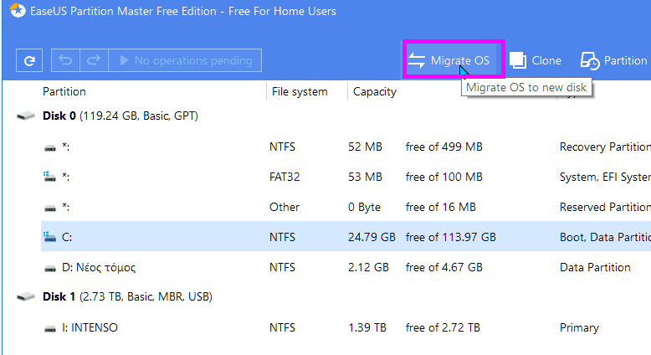Select the D: Νέος τόμος partition
The image size is (651, 355).
(346, 267)
